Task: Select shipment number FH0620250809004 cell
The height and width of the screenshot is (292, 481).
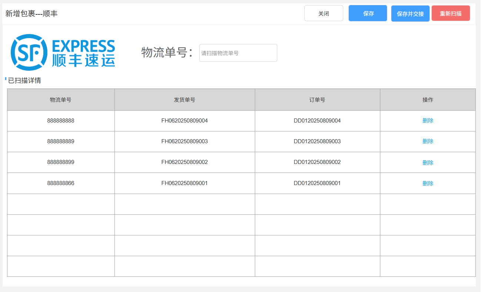Action: [x=184, y=121]
